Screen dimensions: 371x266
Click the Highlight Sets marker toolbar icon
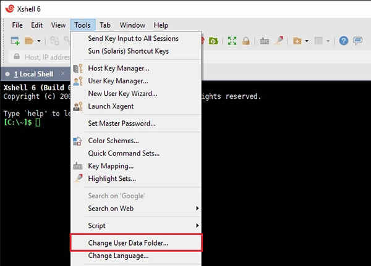279,41
